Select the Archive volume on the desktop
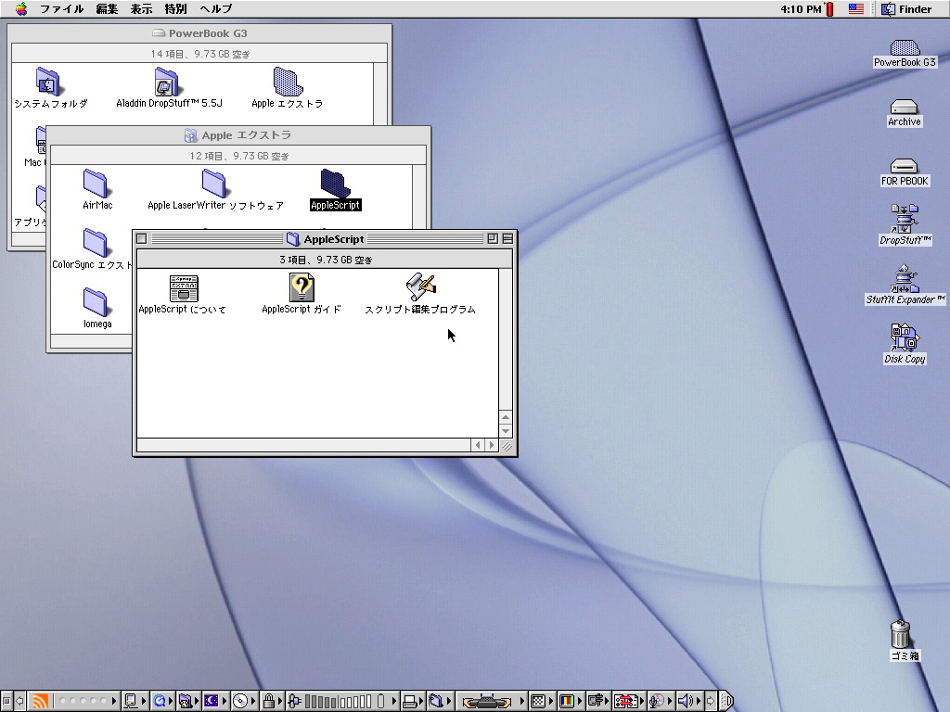This screenshot has width=950, height=712. coord(904,108)
